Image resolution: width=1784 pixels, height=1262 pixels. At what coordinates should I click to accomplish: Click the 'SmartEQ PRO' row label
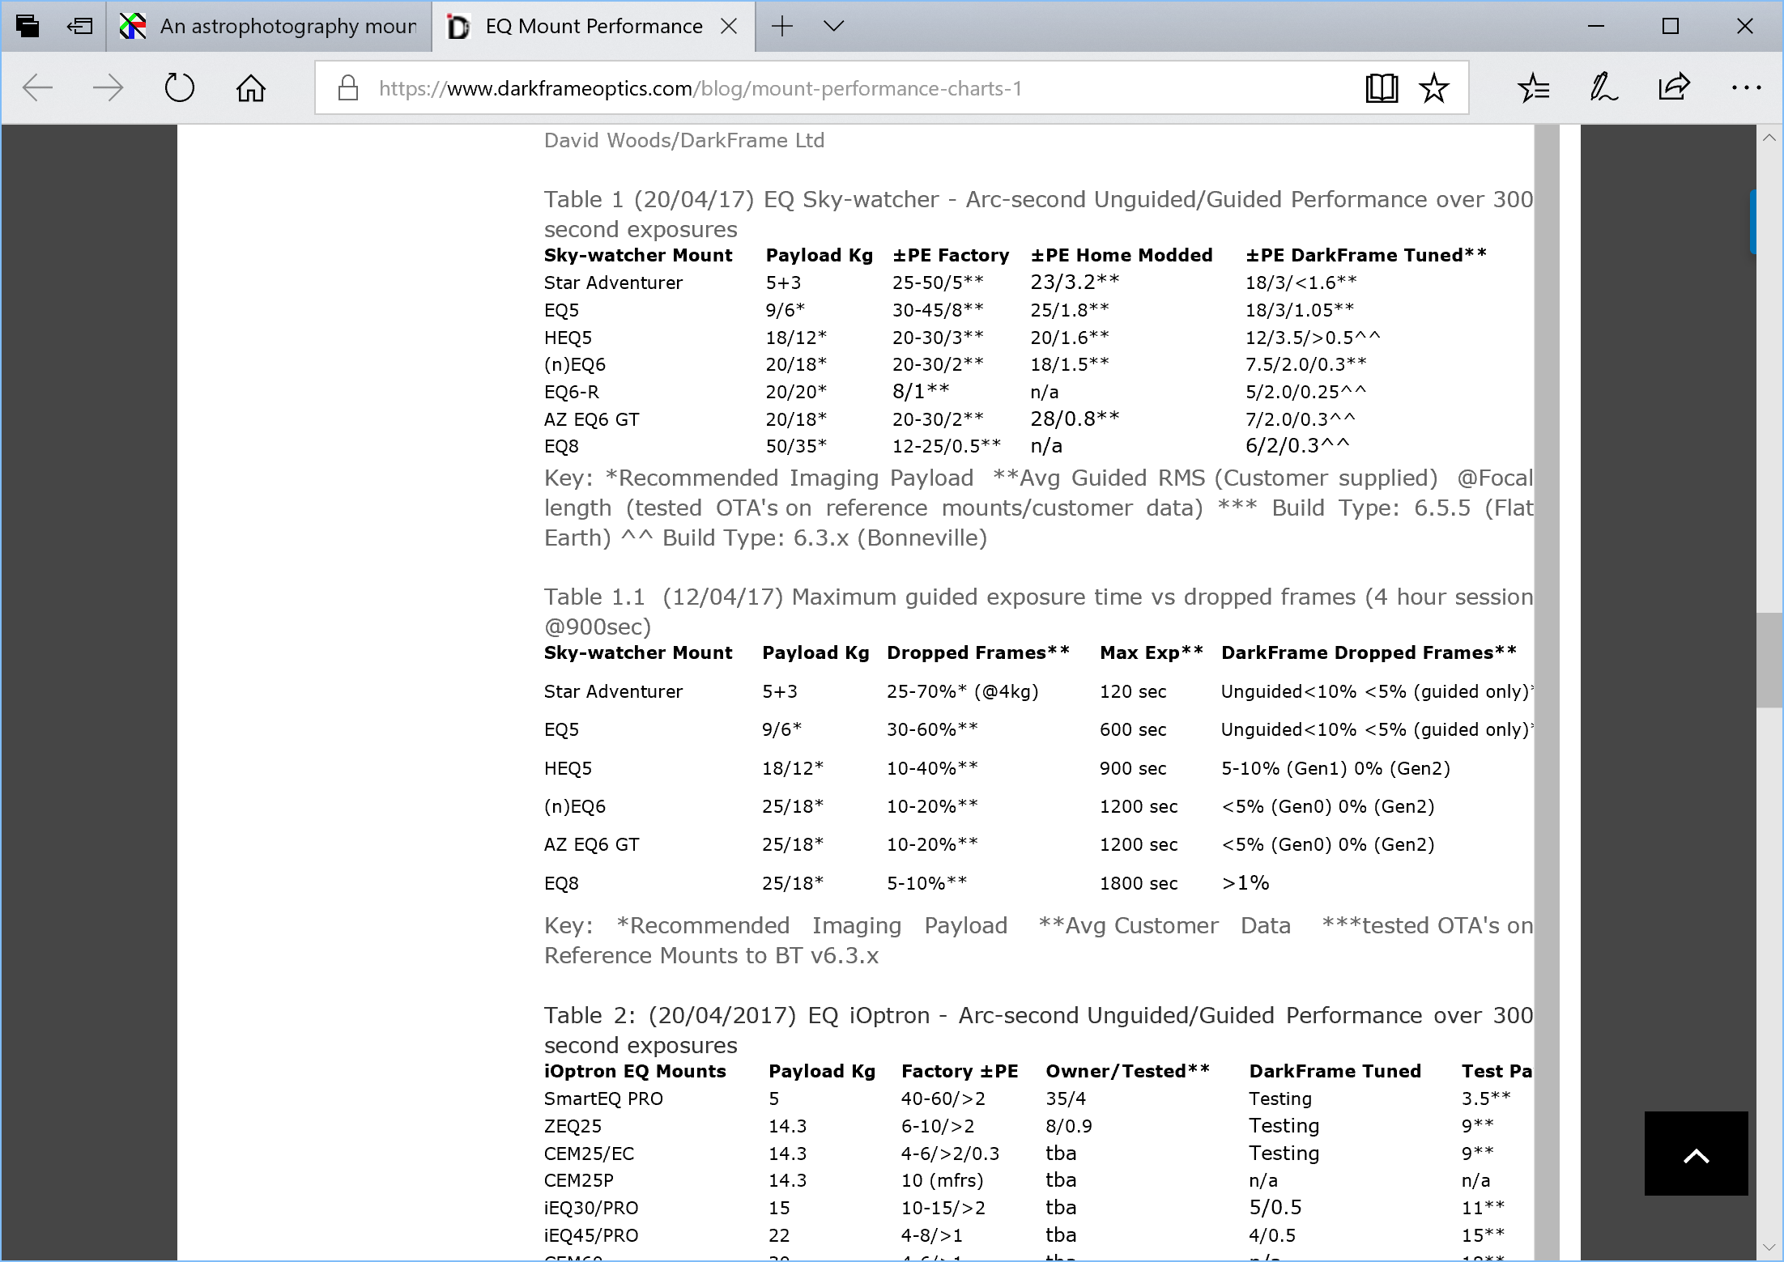pos(603,1098)
